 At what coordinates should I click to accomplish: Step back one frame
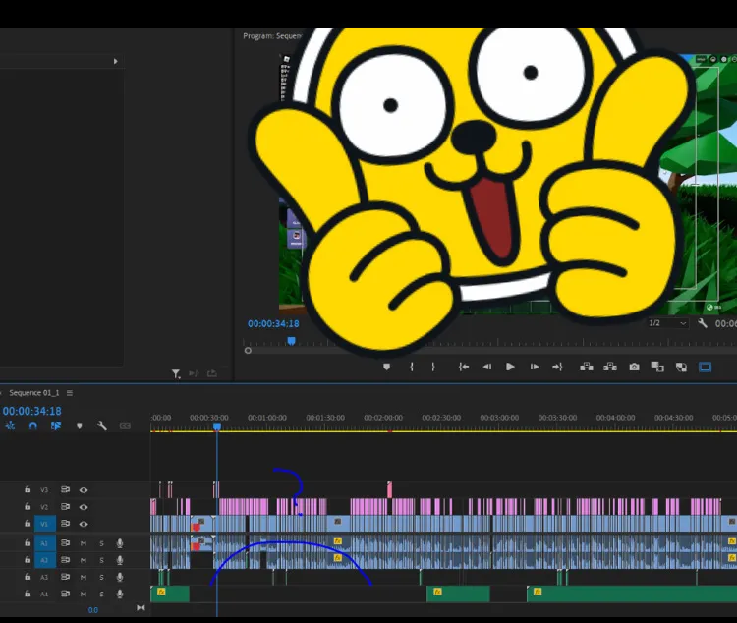pos(487,367)
